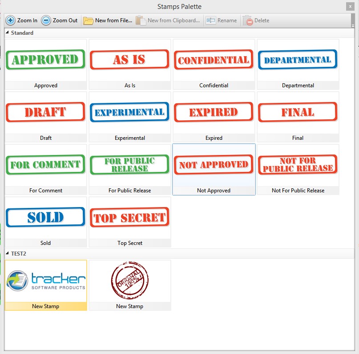Click the Top Secret caption label
359x354 pixels.
point(130,243)
